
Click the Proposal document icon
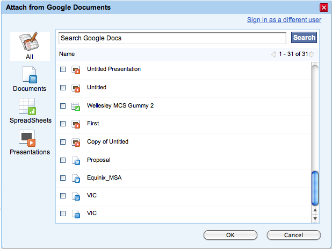pos(76,160)
